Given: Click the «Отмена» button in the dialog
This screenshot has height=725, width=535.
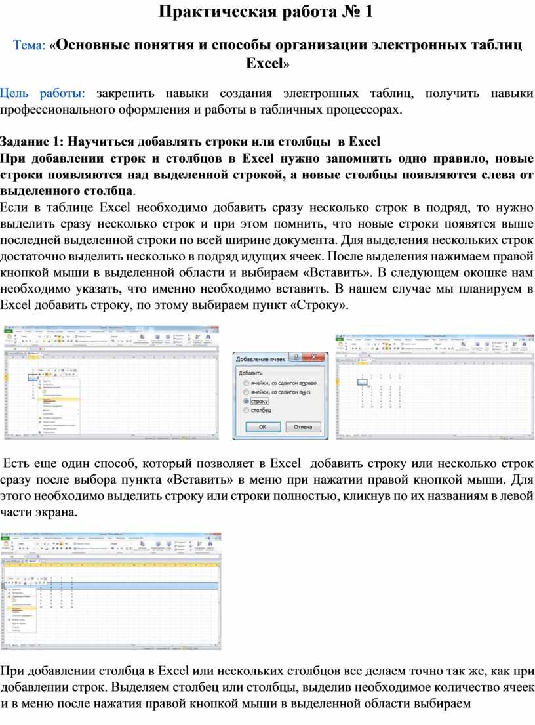Looking at the screenshot, I should 303,426.
